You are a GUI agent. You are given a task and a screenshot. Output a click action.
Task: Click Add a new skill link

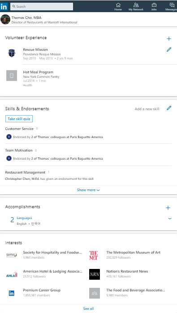(147, 109)
